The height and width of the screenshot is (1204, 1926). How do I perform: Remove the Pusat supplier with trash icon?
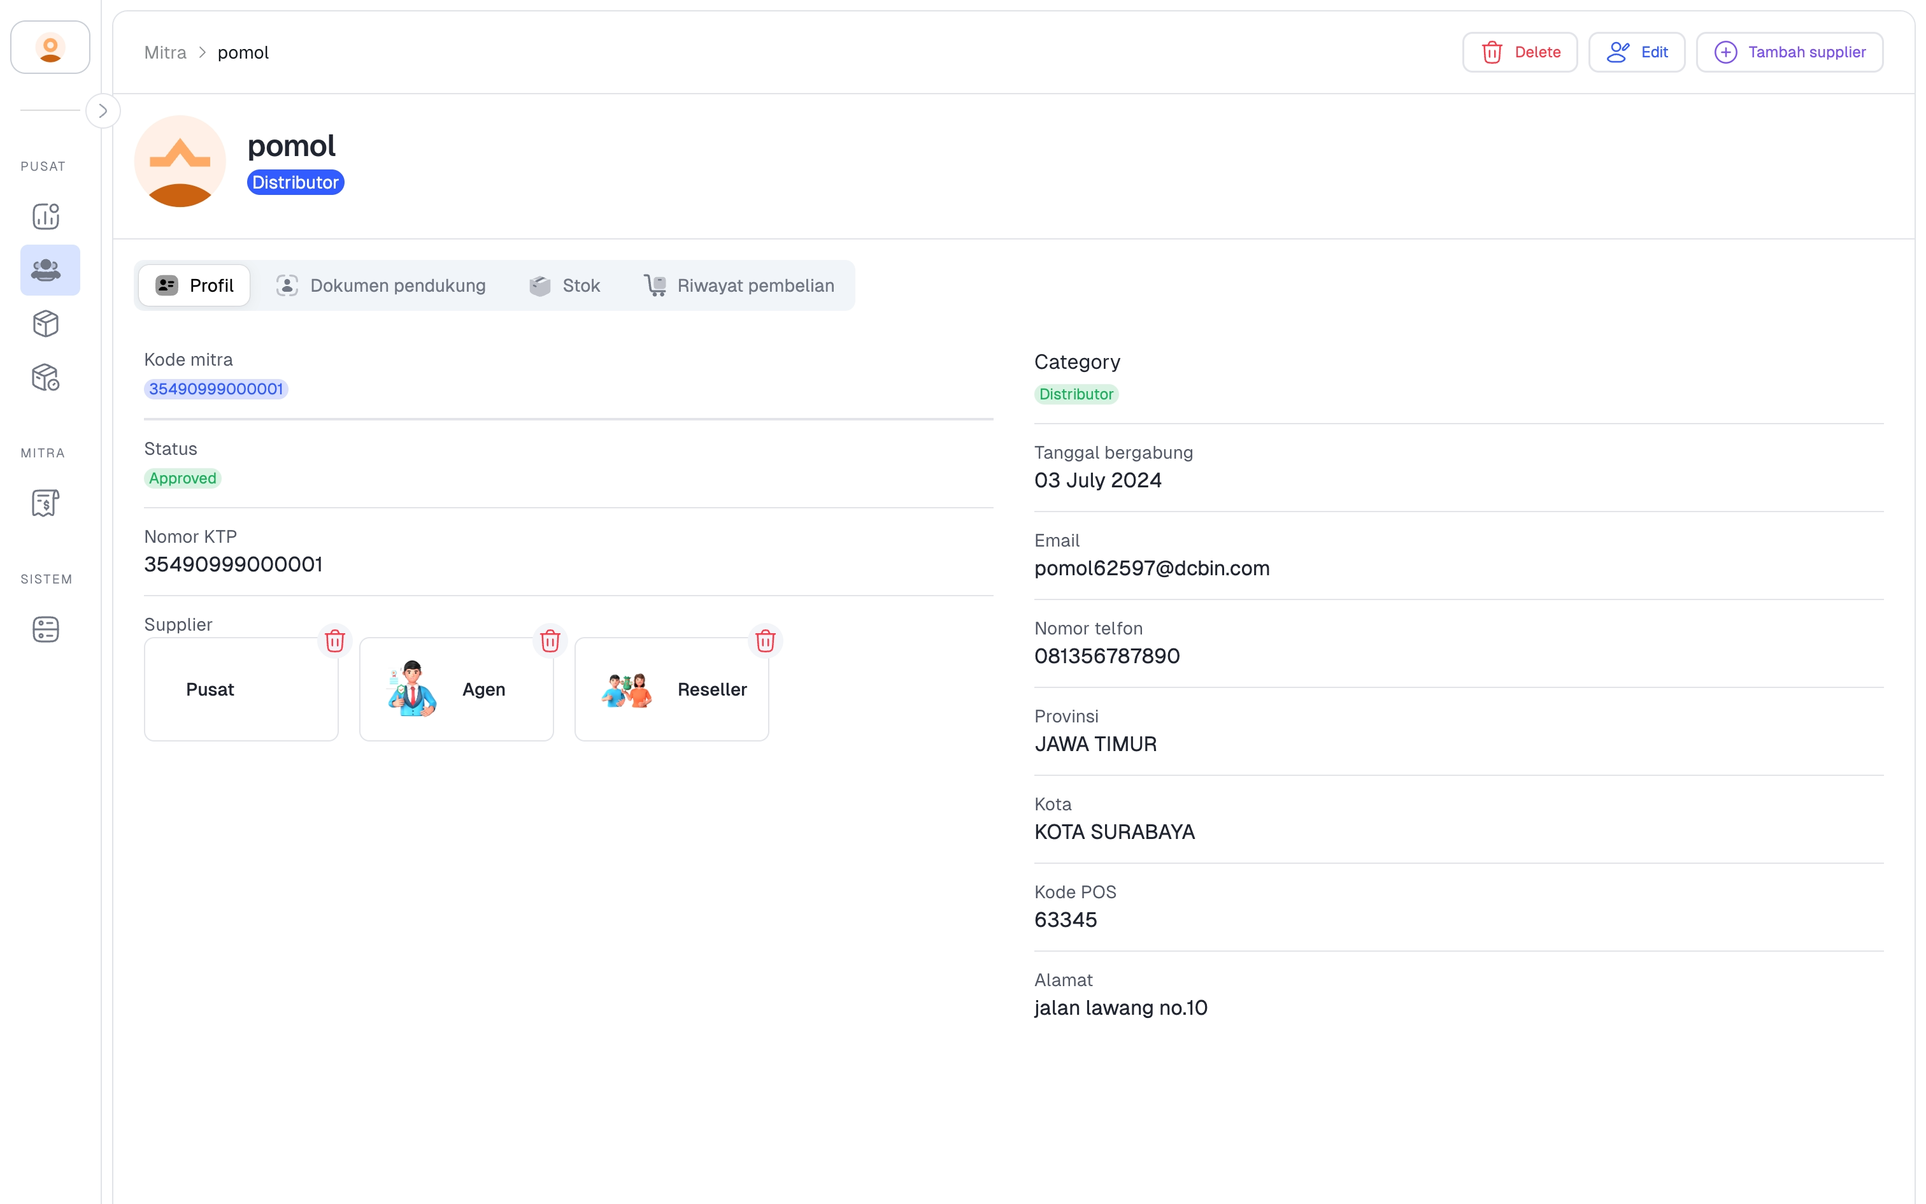click(335, 641)
